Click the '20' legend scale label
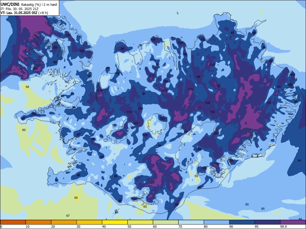This screenshot has width=306, height=229. 53,227
